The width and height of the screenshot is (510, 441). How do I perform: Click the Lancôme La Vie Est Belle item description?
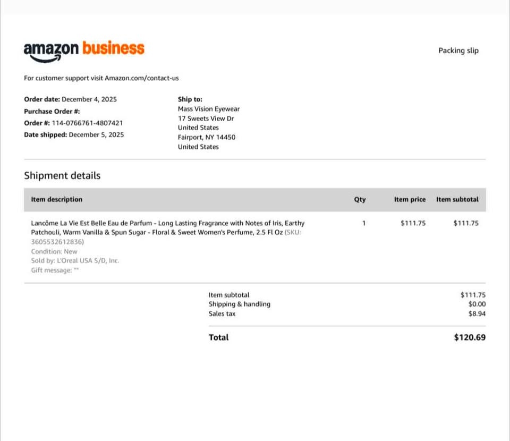pyautogui.click(x=167, y=227)
